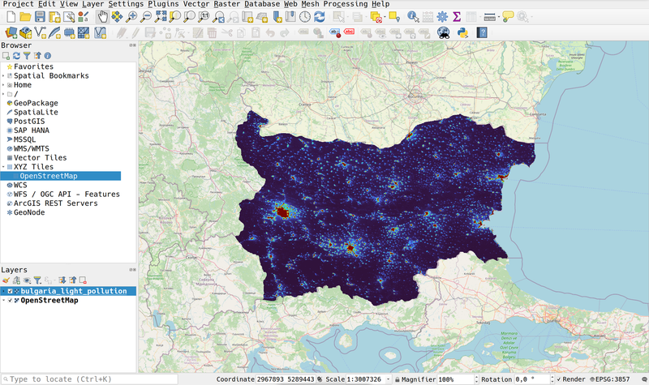649x385 pixels.
Task: Expand the Home folder in Browser
Action: pos(3,85)
